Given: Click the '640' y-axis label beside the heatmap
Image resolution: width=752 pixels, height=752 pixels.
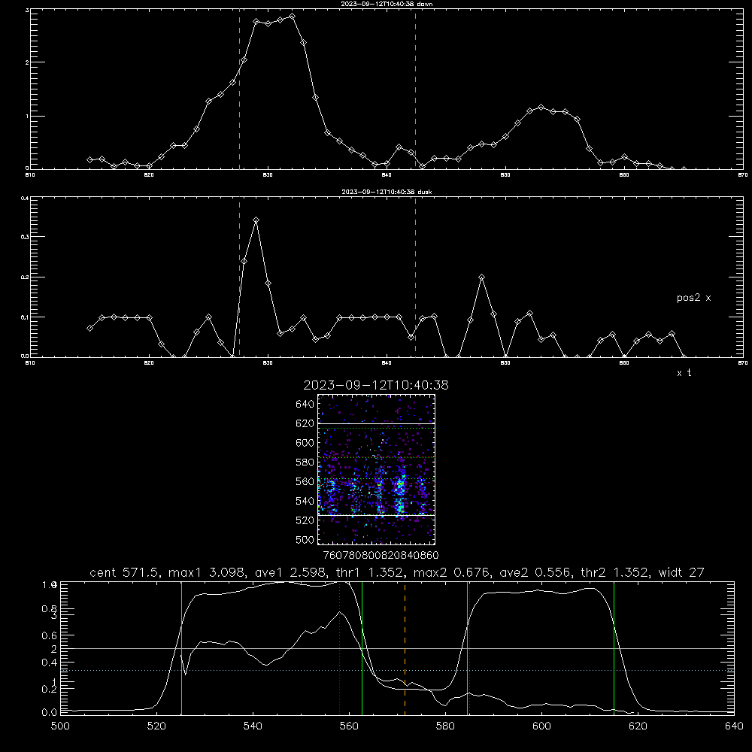Looking at the screenshot, I should 305,405.
